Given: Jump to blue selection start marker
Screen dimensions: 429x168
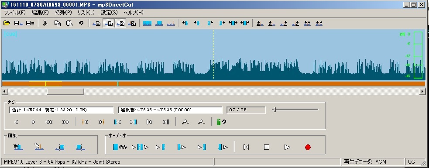Looking at the screenshot, I should click(x=117, y=122).
